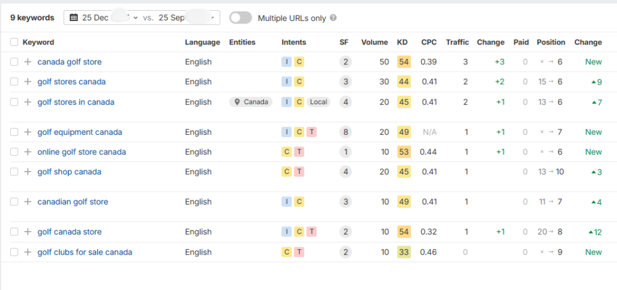This screenshot has width=617, height=290.
Task: Sort by the Volume column header
Action: (x=374, y=42)
